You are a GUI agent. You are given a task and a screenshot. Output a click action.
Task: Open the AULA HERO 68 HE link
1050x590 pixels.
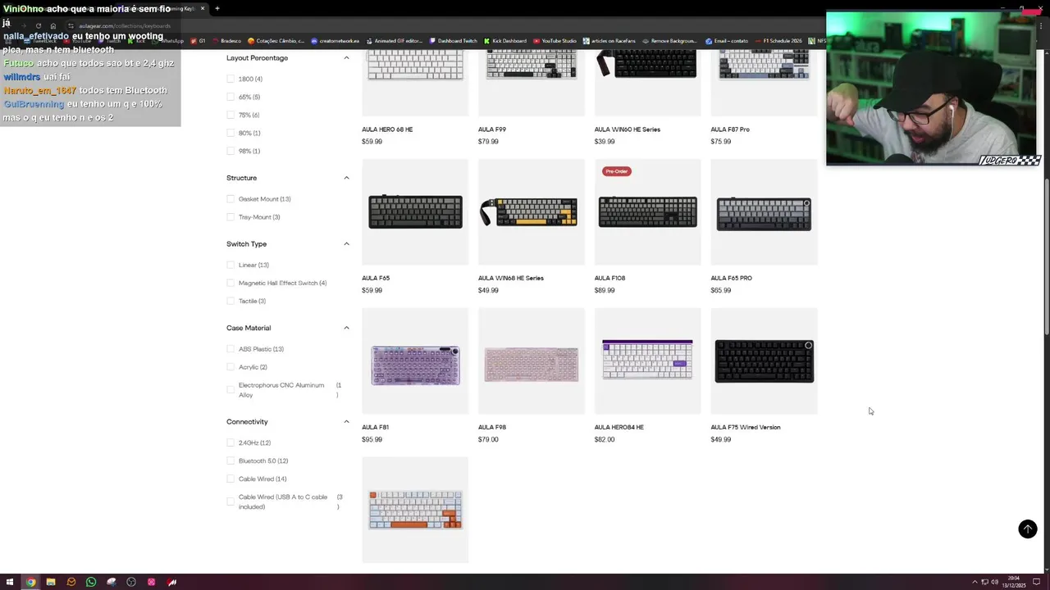(388, 129)
